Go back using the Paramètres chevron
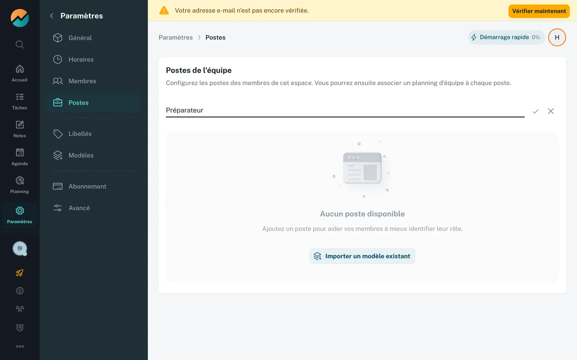The image size is (577, 360). tap(52, 16)
